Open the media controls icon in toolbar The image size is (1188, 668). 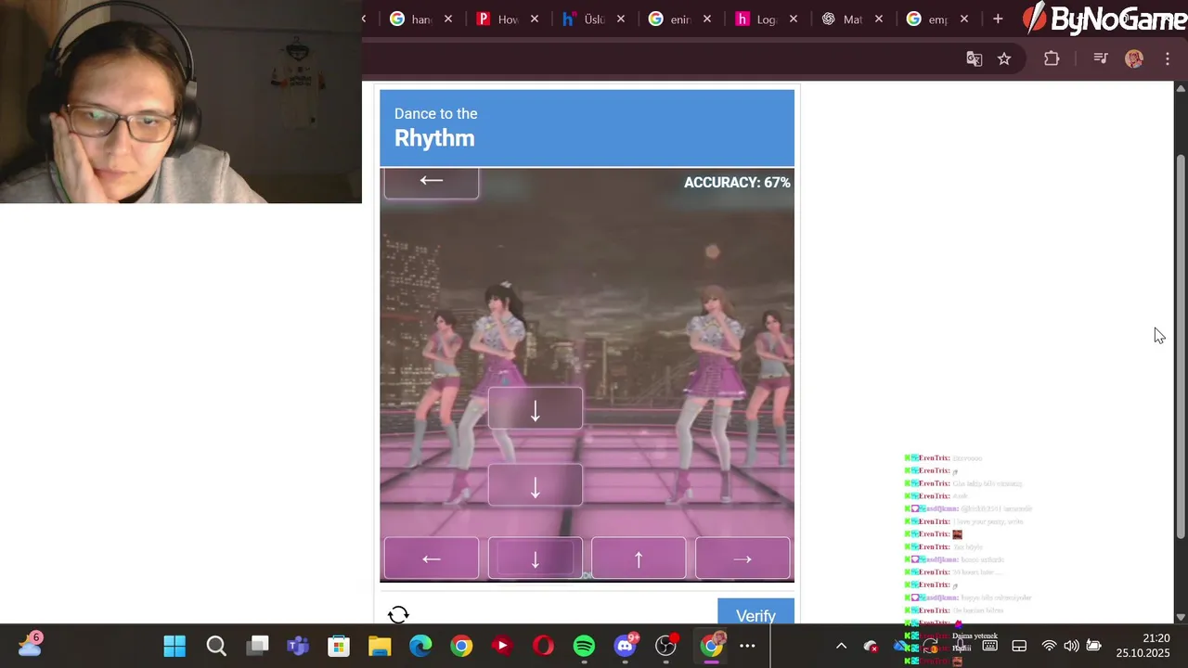(x=1101, y=58)
